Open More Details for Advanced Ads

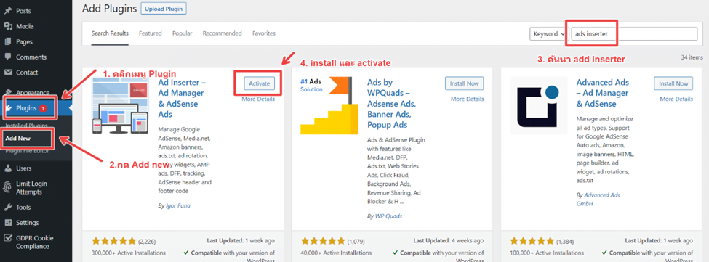[676, 99]
